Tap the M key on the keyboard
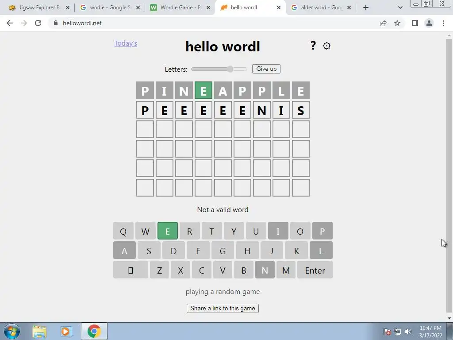This screenshot has height=340, width=453. coord(286,270)
